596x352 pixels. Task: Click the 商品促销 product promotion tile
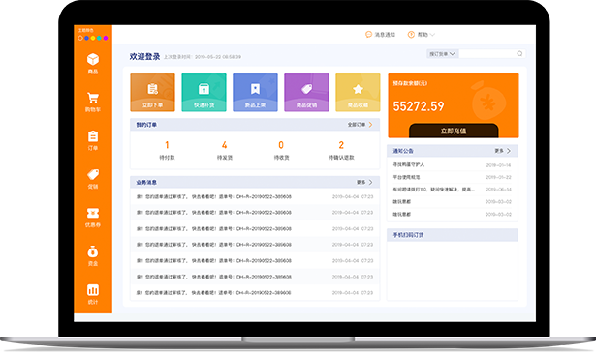click(306, 93)
